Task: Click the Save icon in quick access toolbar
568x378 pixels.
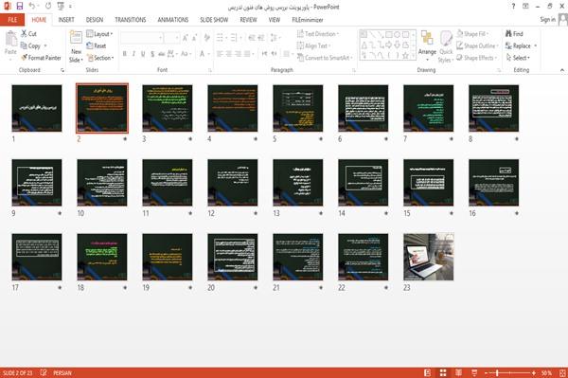Action: pyautogui.click(x=20, y=7)
